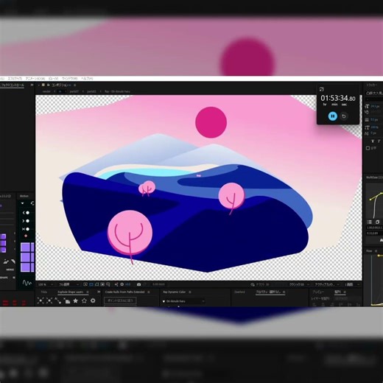
Task: Click the copy icon below the ease curve
Action: (x=378, y=222)
